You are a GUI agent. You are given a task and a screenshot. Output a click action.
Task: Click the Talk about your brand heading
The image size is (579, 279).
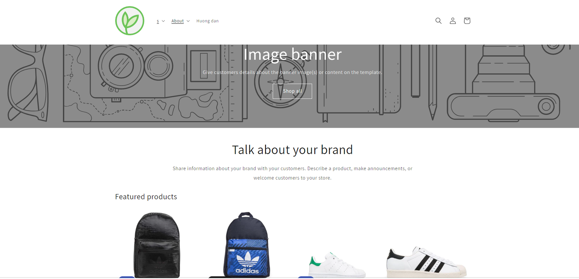(292, 150)
